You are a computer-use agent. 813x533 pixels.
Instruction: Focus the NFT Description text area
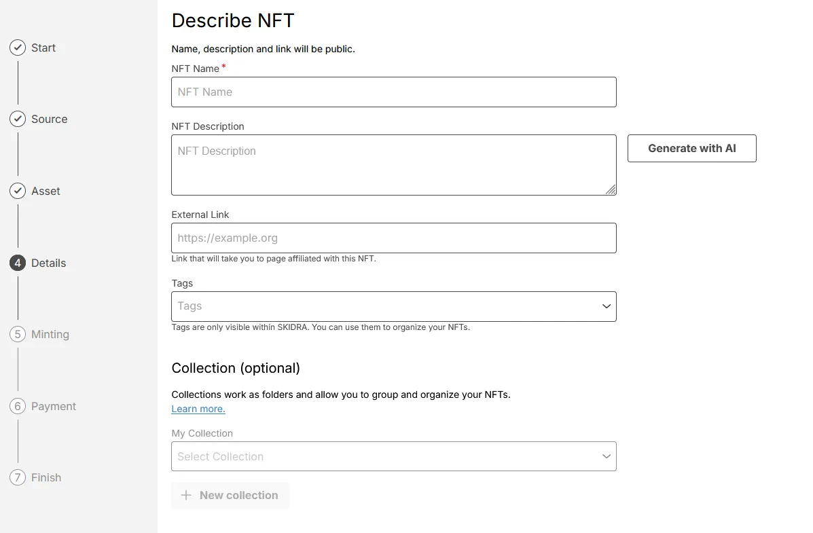pos(393,165)
